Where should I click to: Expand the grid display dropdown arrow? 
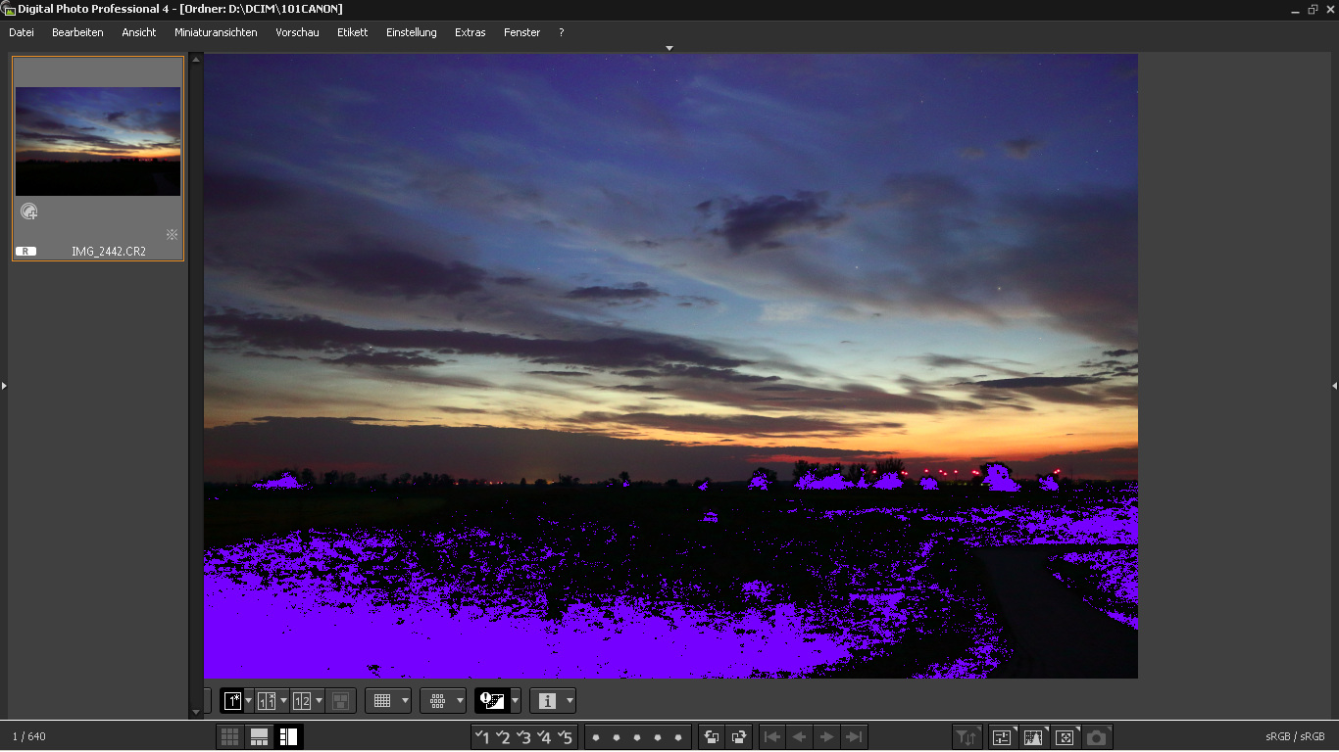coord(405,701)
